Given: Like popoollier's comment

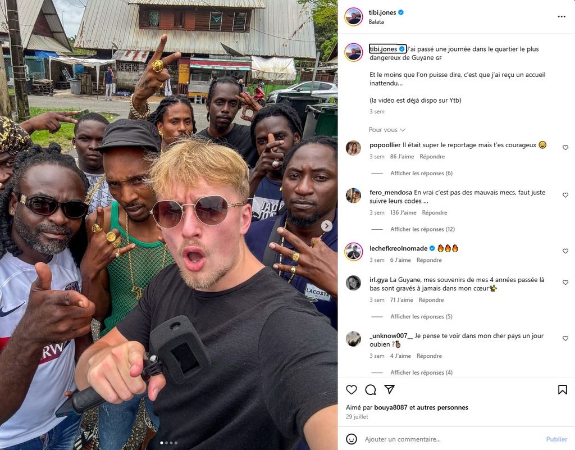Looking at the screenshot, I should tap(565, 147).
